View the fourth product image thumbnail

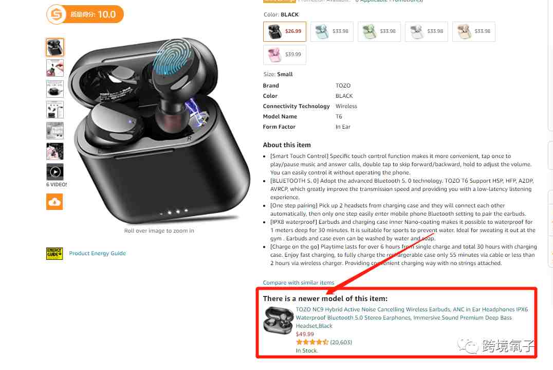point(55,110)
